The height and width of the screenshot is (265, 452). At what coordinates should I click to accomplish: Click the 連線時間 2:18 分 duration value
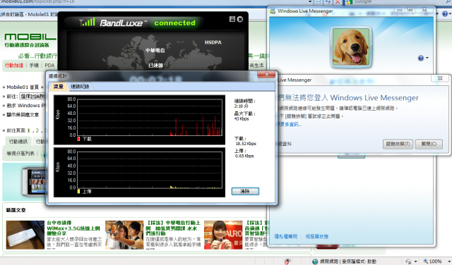[242, 106]
